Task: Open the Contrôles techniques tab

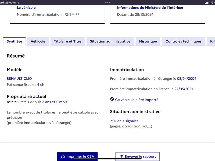Action: (x=184, y=41)
